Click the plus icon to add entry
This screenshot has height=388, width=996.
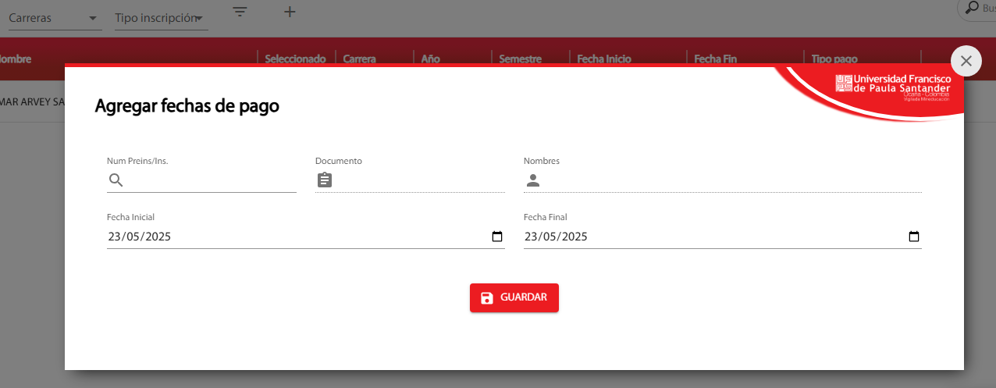tap(290, 12)
